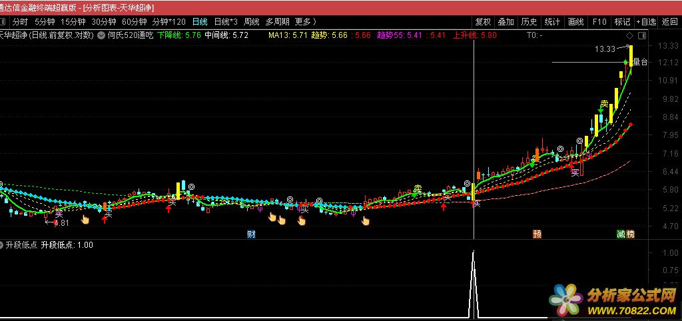Open F10 company info
Viewport: 682px width, 321px height.
coord(599,21)
